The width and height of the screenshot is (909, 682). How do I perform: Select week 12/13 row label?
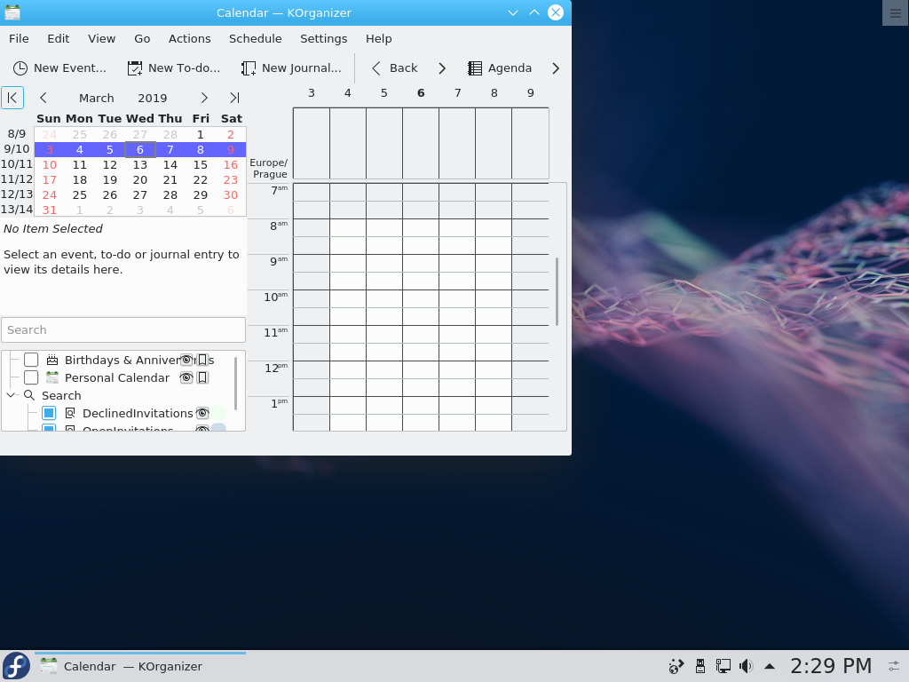(17, 194)
